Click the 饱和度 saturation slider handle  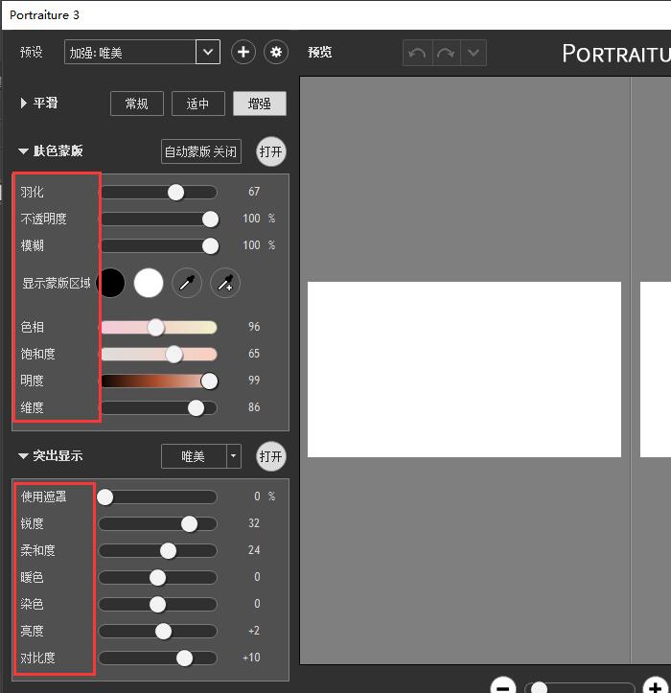[x=174, y=355]
